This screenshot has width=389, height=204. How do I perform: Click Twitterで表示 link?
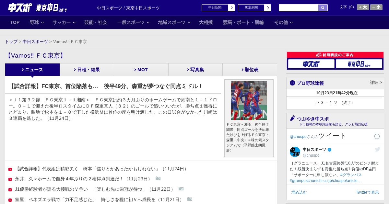click(x=367, y=192)
